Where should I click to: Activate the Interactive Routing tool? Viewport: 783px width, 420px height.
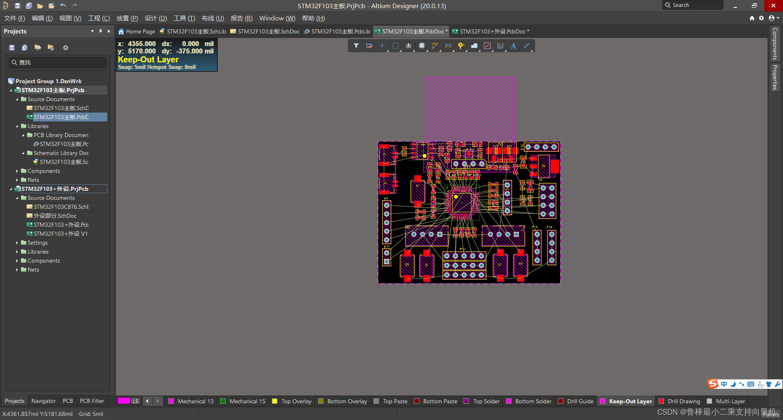tap(435, 46)
